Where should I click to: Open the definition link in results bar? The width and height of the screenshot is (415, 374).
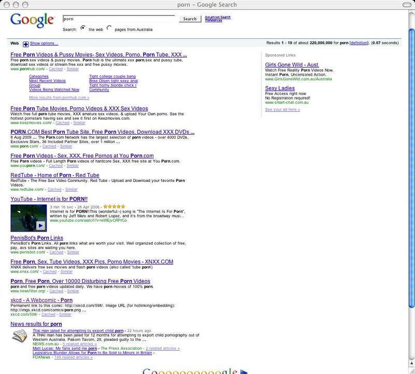[x=359, y=43]
